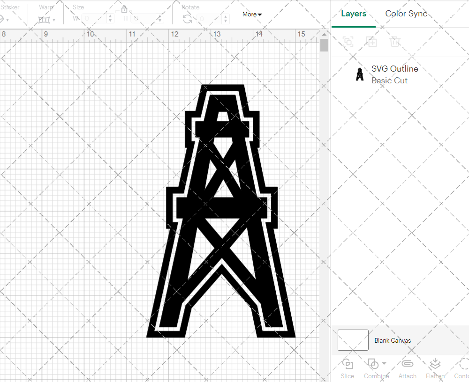
Task: Open the Combine dropdown arrow
Action: click(384, 364)
